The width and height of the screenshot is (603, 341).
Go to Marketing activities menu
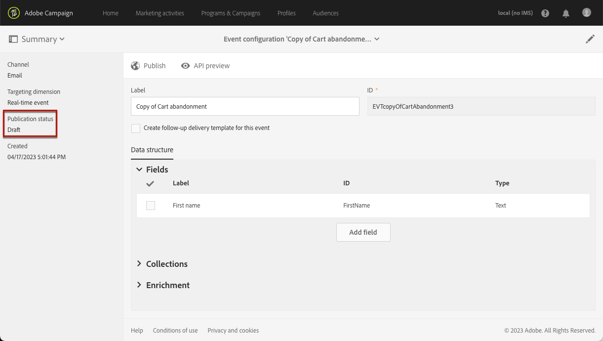click(x=160, y=13)
